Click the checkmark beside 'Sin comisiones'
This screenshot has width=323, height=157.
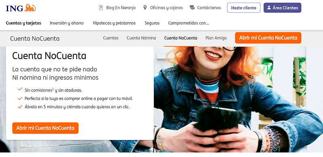20,89
